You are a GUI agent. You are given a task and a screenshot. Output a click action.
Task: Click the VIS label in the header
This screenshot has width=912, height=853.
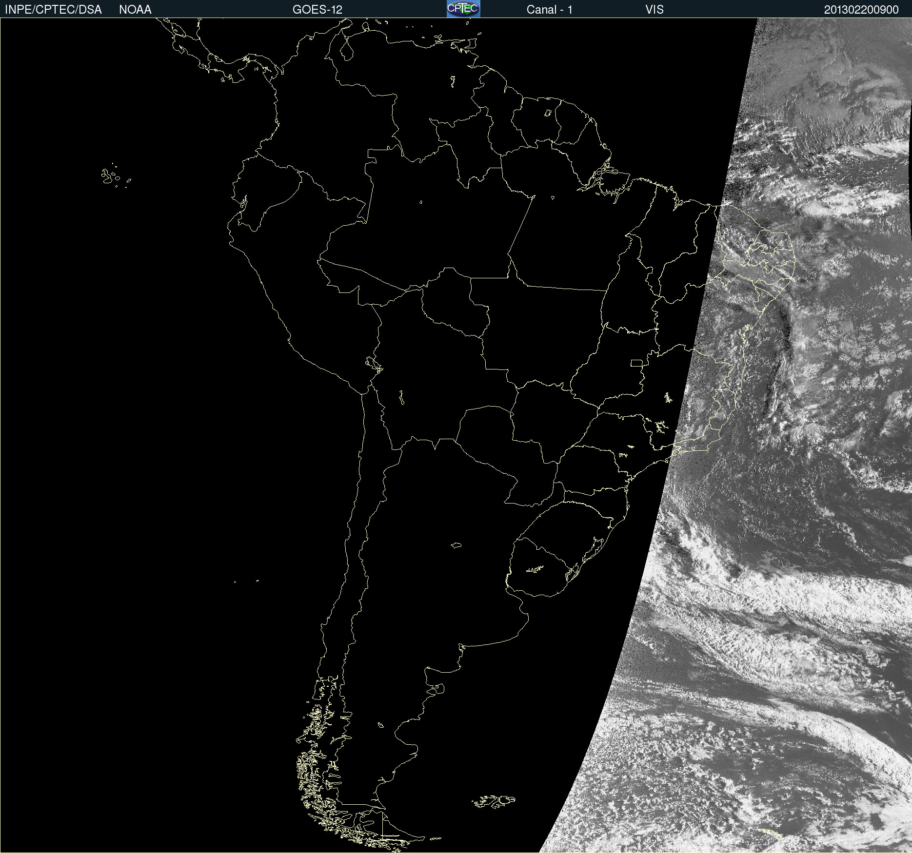tap(654, 10)
